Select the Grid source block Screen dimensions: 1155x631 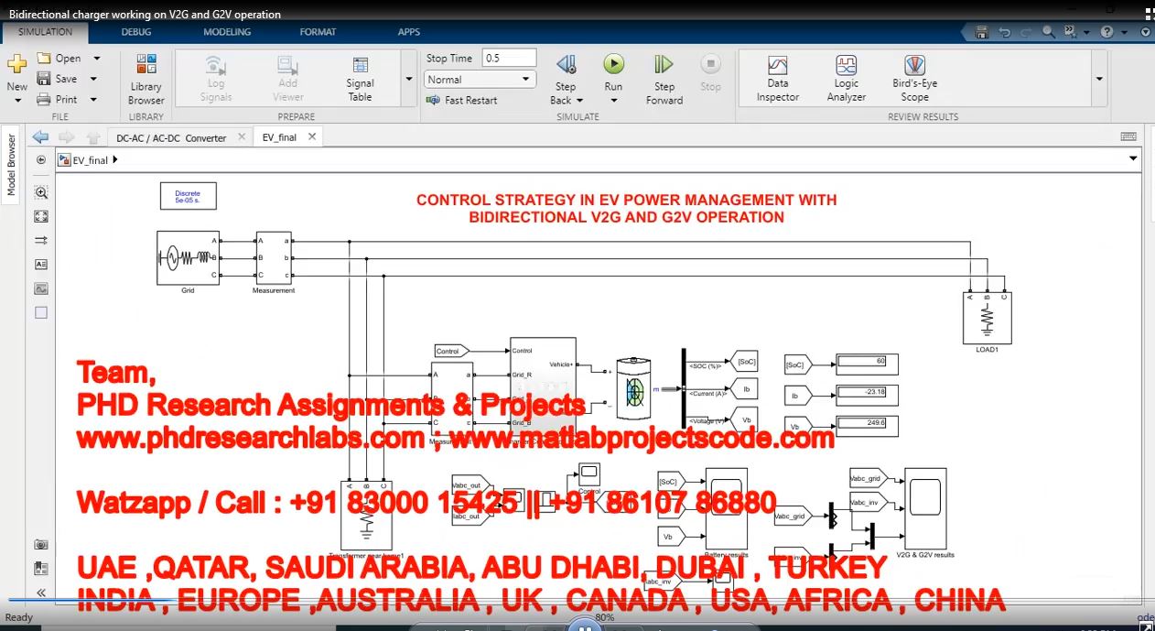[x=188, y=258]
